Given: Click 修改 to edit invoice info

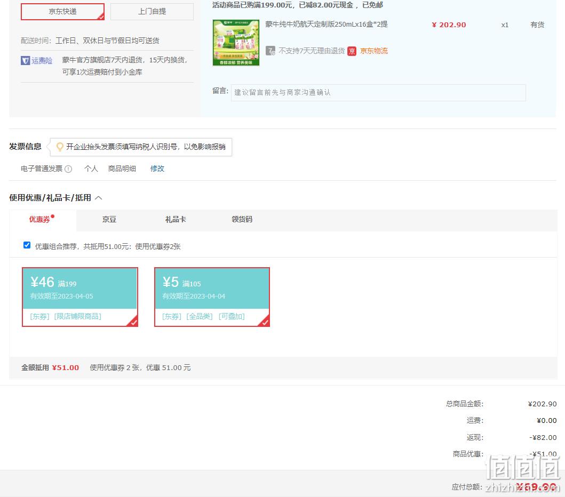Looking at the screenshot, I should click(157, 169).
